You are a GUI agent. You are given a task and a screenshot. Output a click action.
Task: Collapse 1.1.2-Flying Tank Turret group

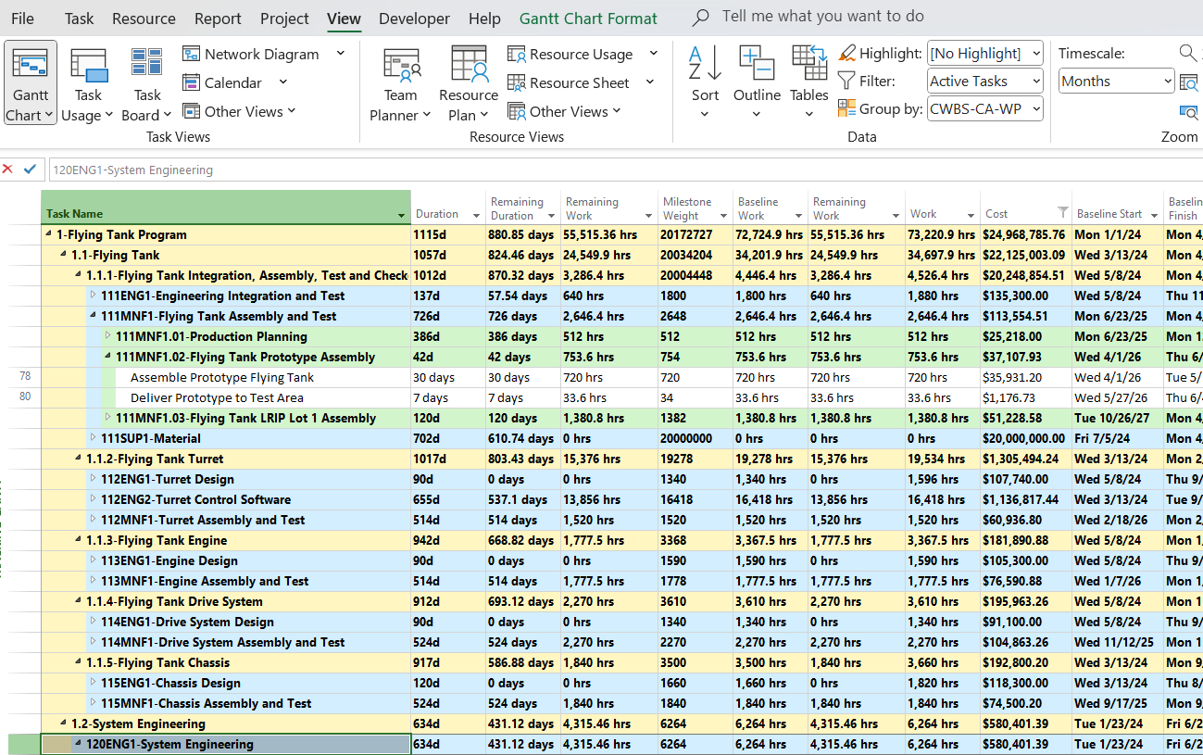click(x=78, y=459)
